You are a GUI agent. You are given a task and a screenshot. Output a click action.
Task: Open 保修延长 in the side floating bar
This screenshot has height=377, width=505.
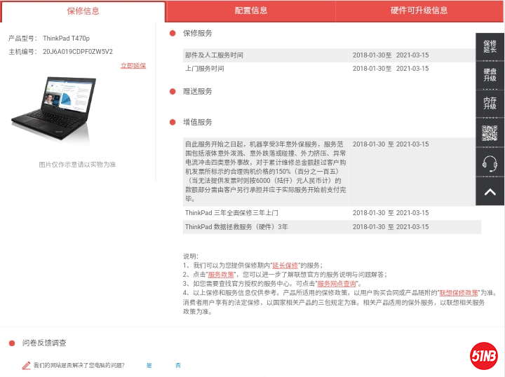[x=490, y=47]
